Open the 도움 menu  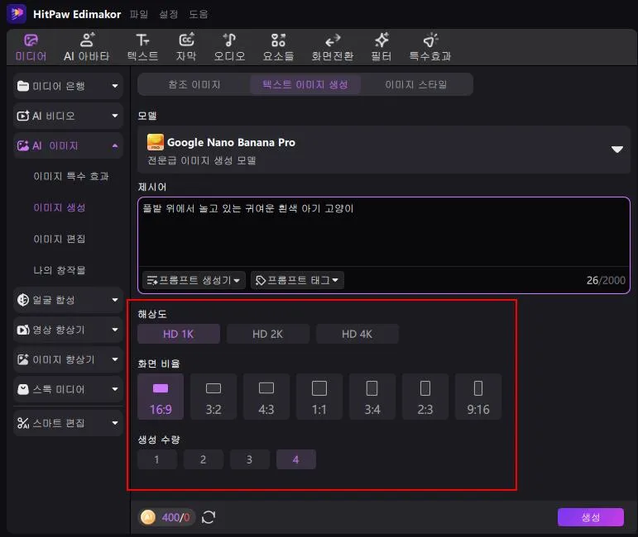click(x=199, y=14)
